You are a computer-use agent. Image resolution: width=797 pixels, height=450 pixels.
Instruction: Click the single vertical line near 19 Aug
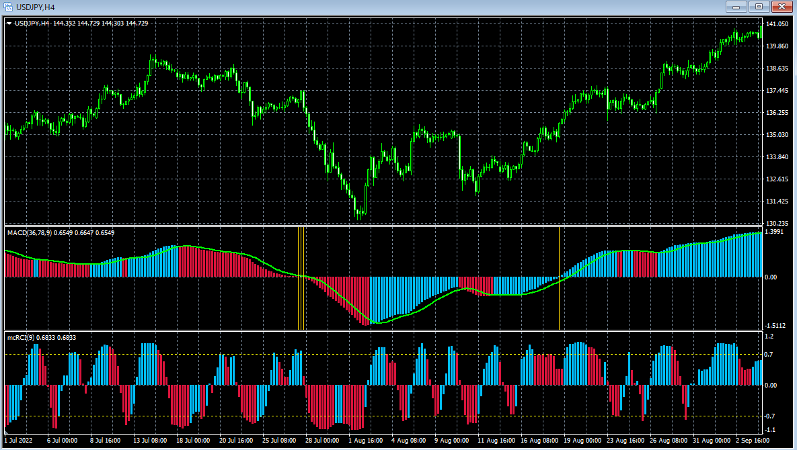point(559,279)
